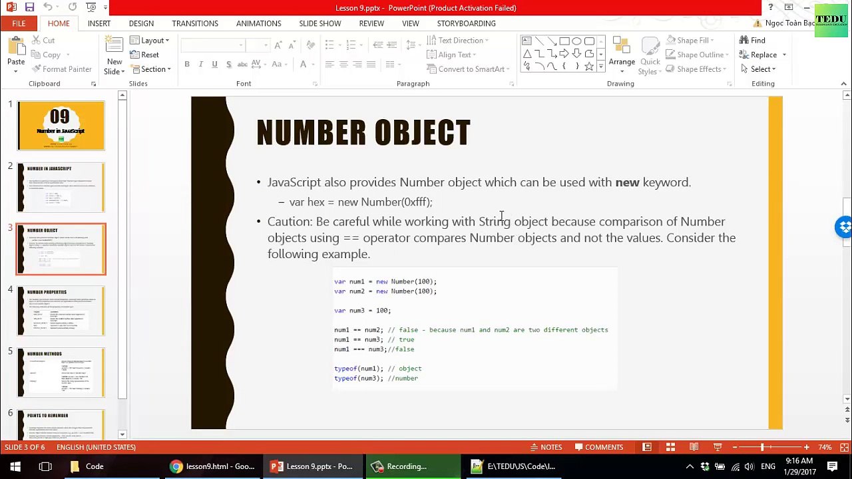
Task: Open the Shape Fill dropdown
Action: (690, 41)
